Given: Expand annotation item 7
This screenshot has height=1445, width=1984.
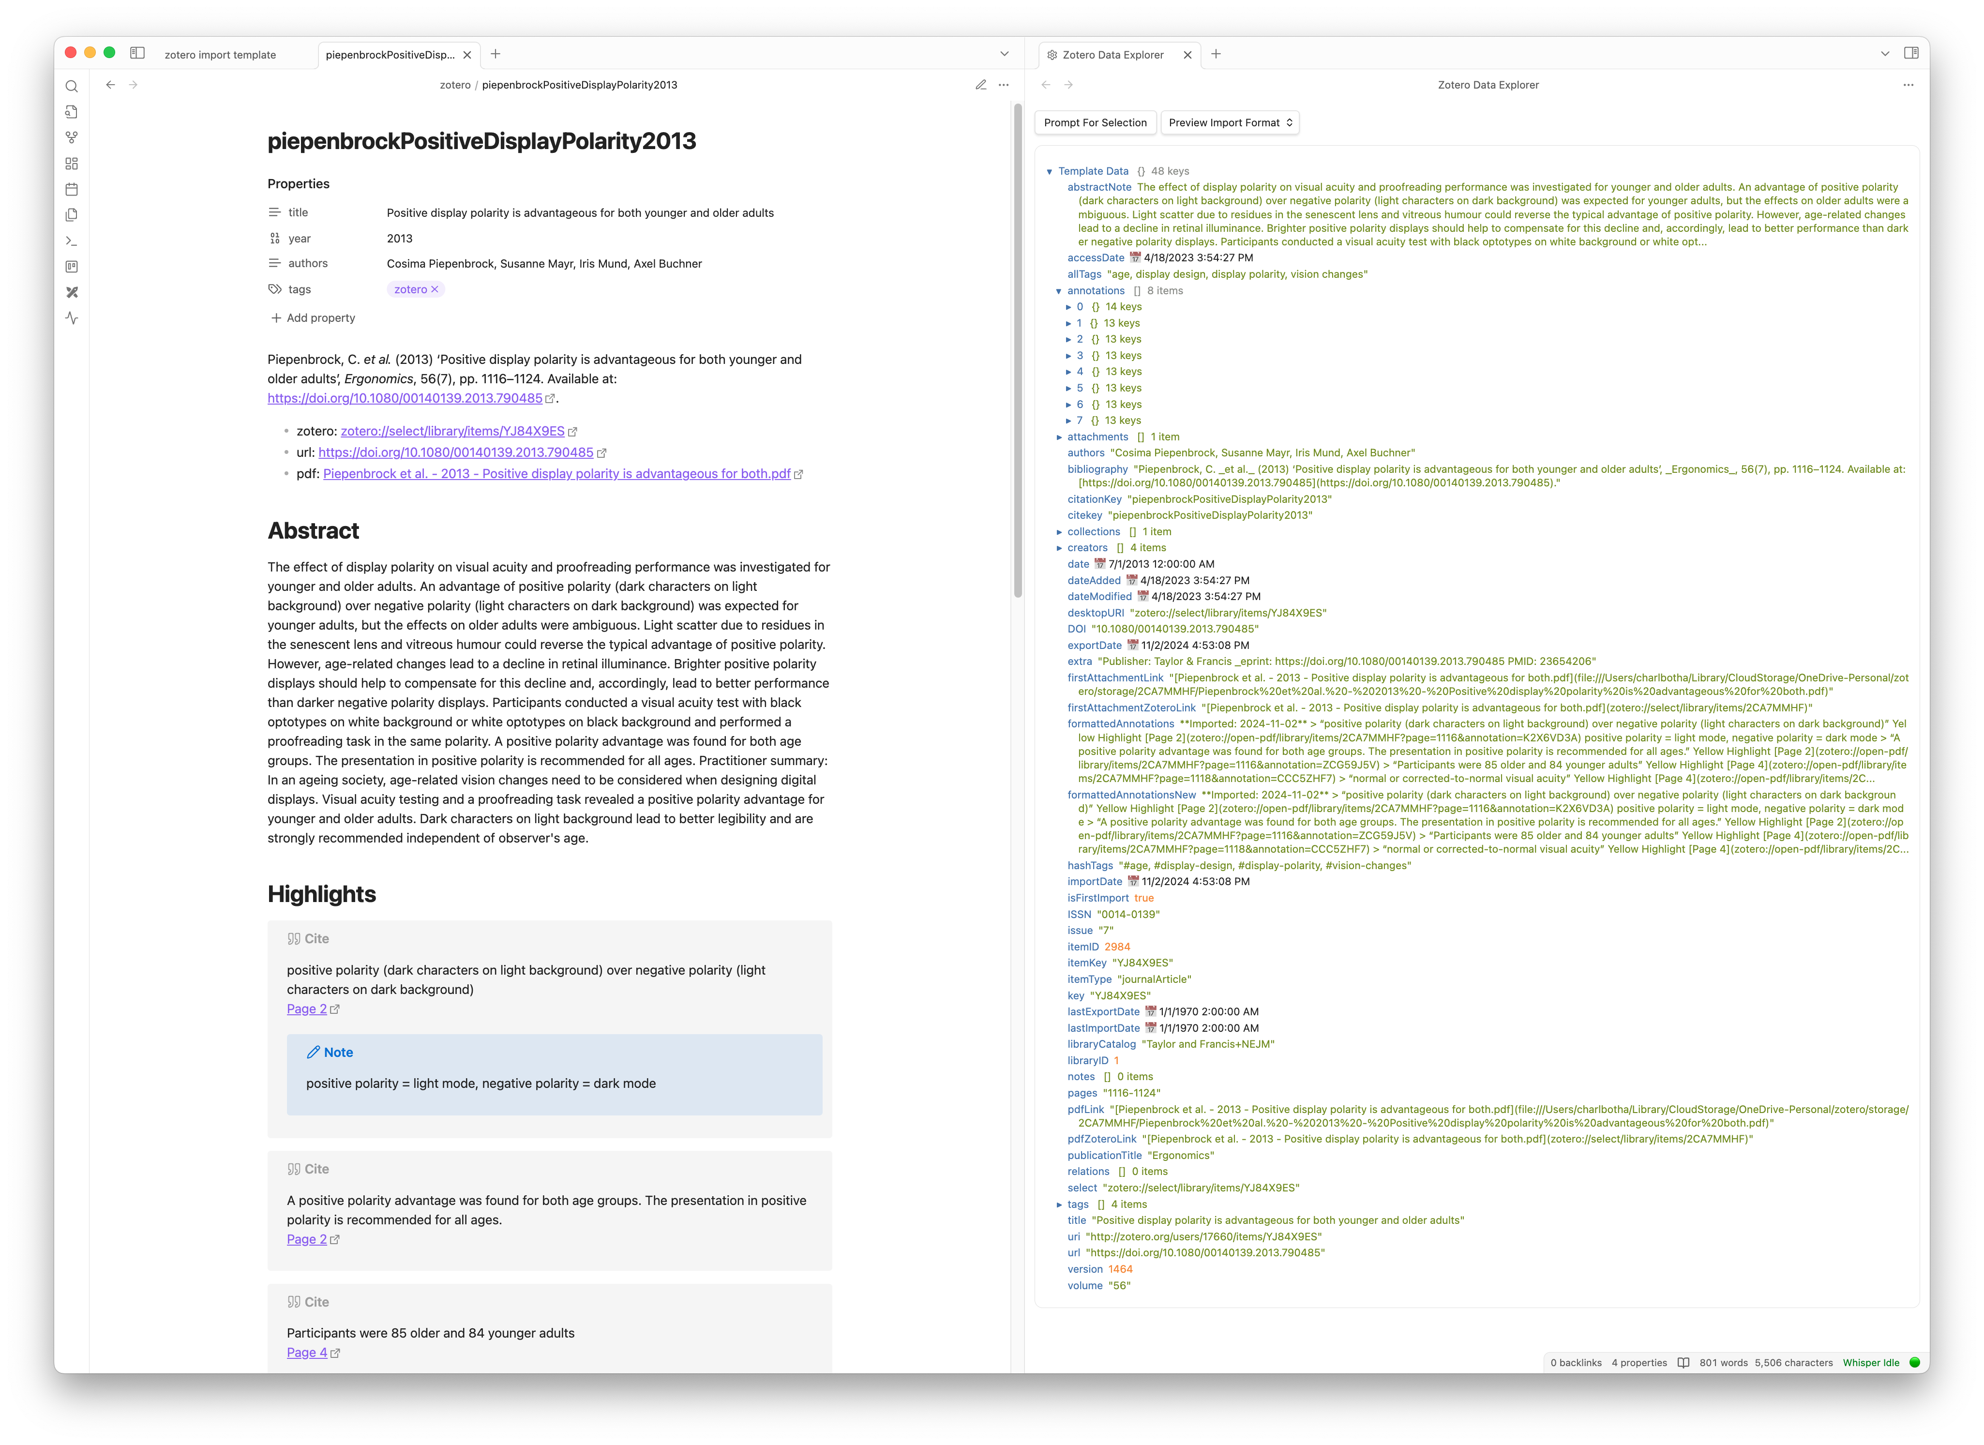Looking at the screenshot, I should click(x=1068, y=421).
